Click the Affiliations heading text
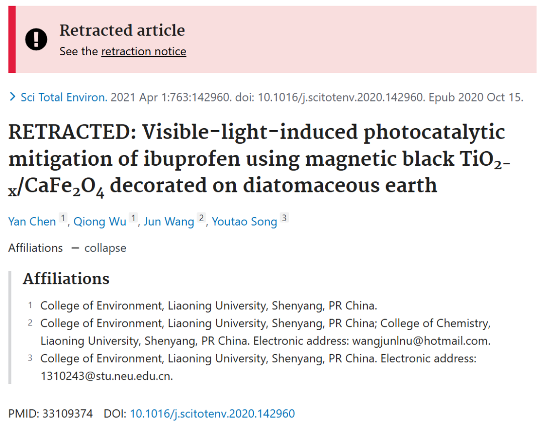The width and height of the screenshot is (543, 423). [x=66, y=279]
